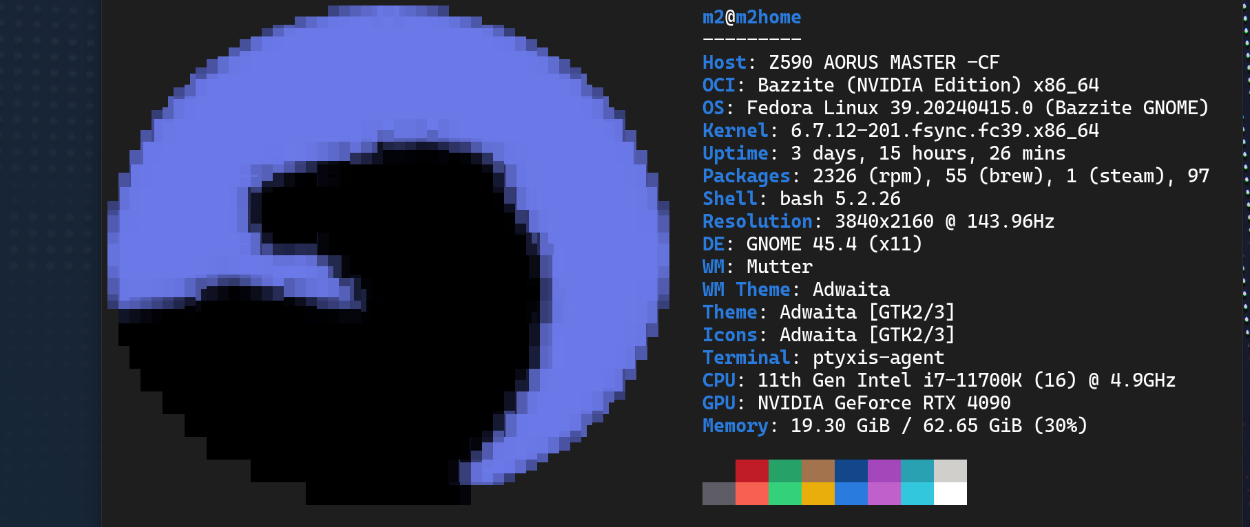Click the light gray swatch in the top palette row

(x=950, y=471)
